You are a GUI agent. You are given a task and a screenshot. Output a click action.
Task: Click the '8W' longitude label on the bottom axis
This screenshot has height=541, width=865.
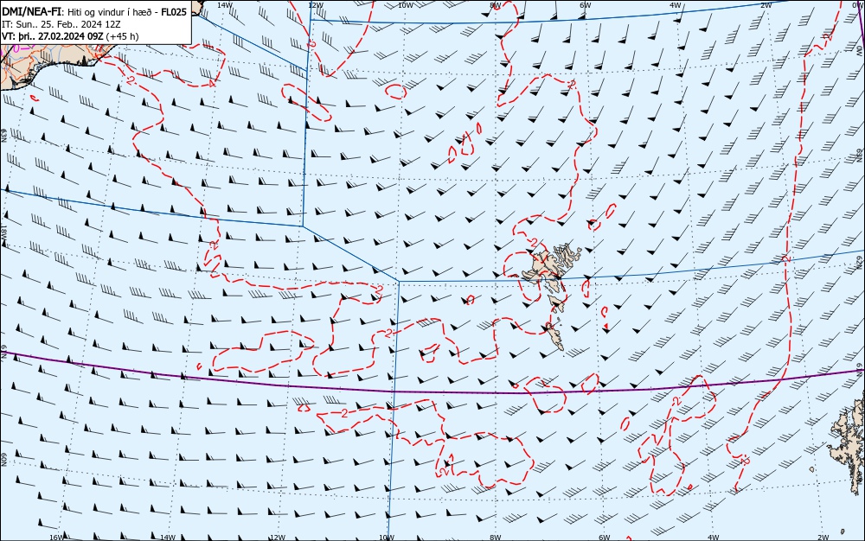[x=496, y=538]
